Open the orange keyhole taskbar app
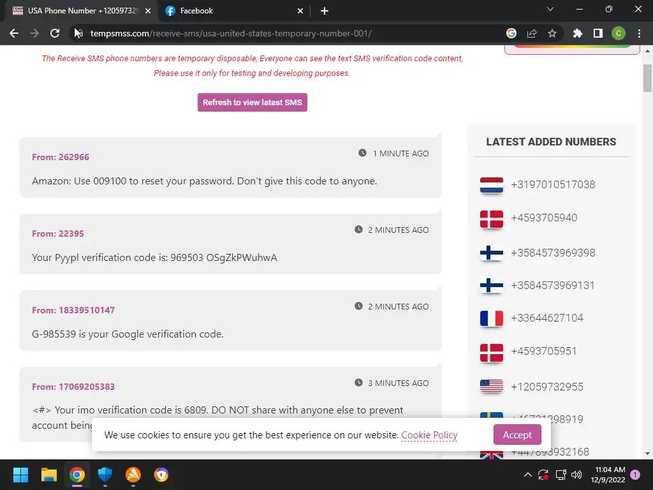This screenshot has height=490, width=653. click(x=161, y=475)
